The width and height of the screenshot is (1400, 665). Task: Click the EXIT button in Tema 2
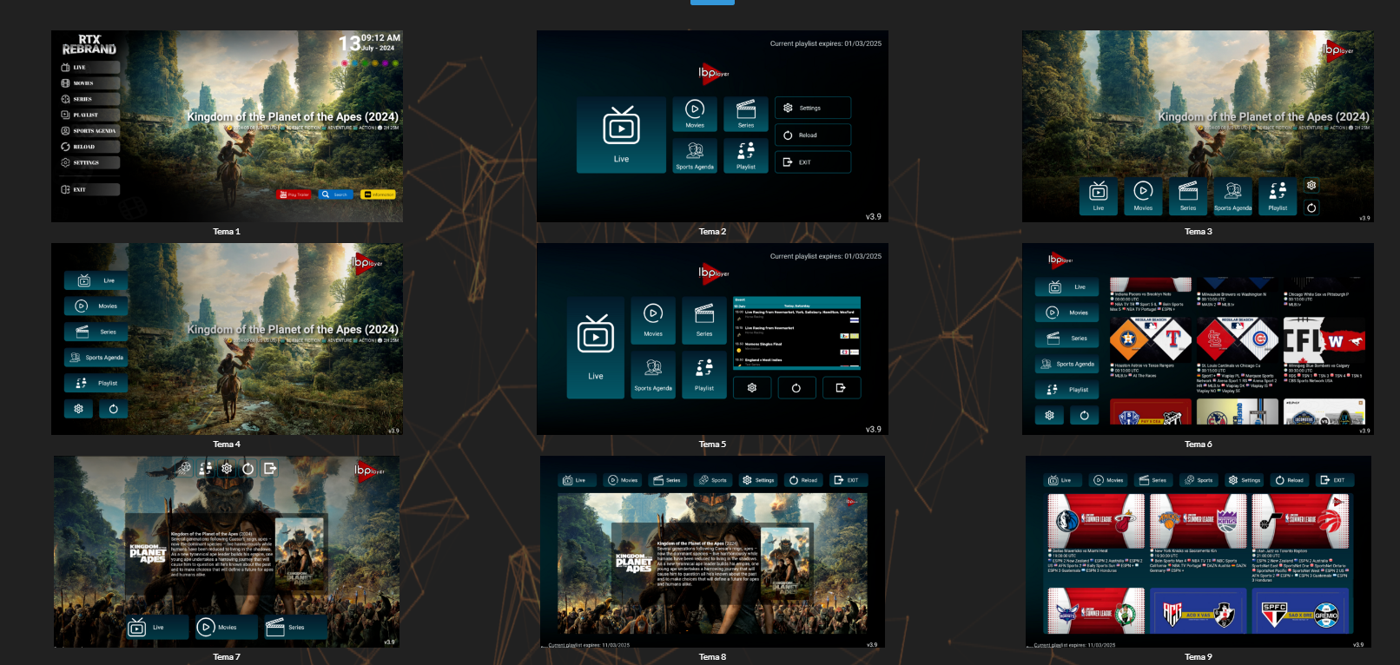click(812, 162)
